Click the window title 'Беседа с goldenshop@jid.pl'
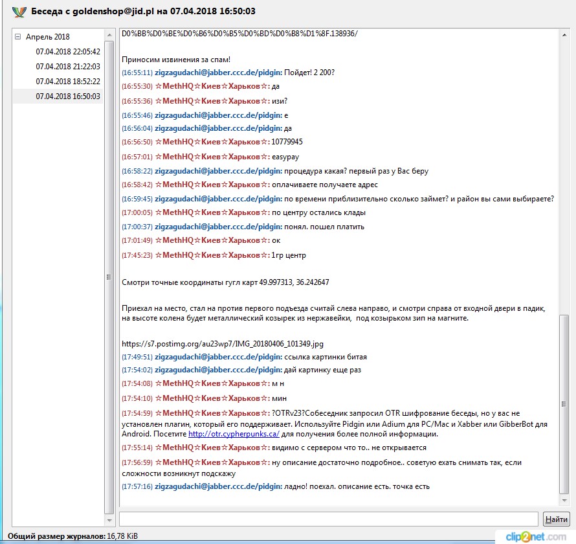576x544 pixels. coord(143,12)
